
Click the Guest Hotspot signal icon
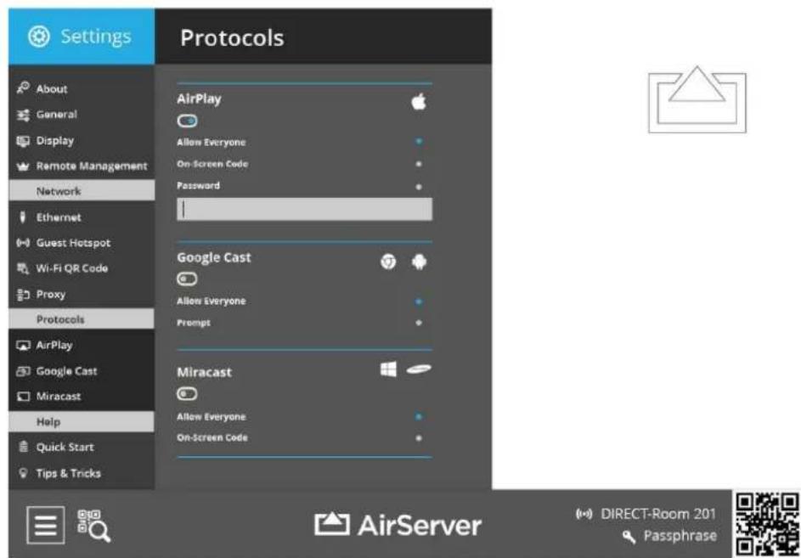[23, 243]
